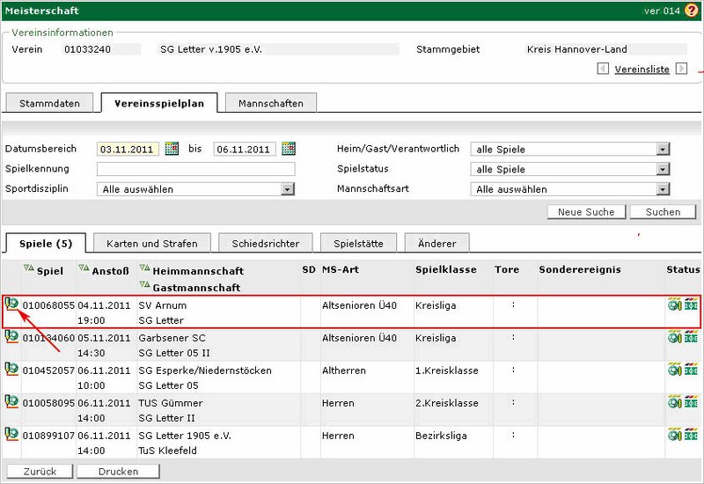Click ball status icon in Bezirksliga row
The width and height of the screenshot is (704, 484).
(x=674, y=434)
